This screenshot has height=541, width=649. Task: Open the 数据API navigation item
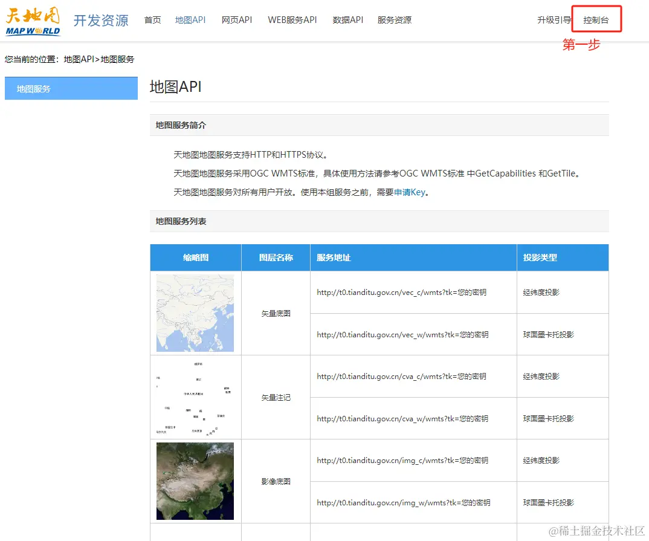347,20
